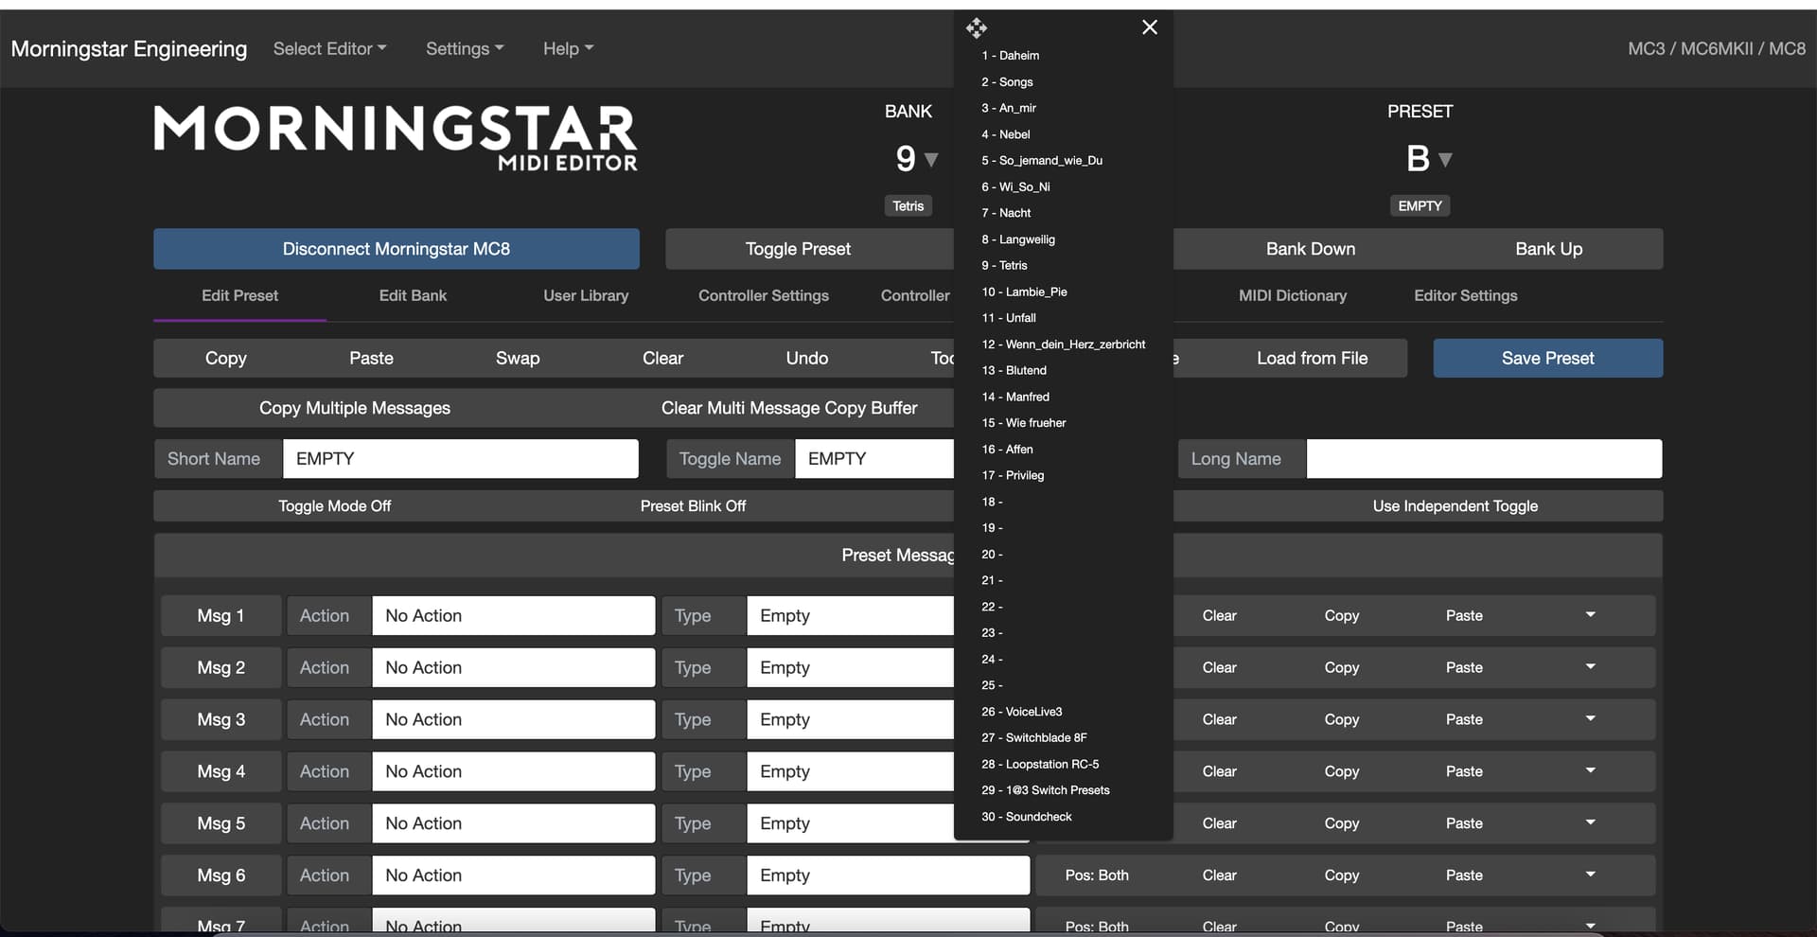Toggle the Preset Blink Off switch
The height and width of the screenshot is (937, 1817).
pos(693,506)
